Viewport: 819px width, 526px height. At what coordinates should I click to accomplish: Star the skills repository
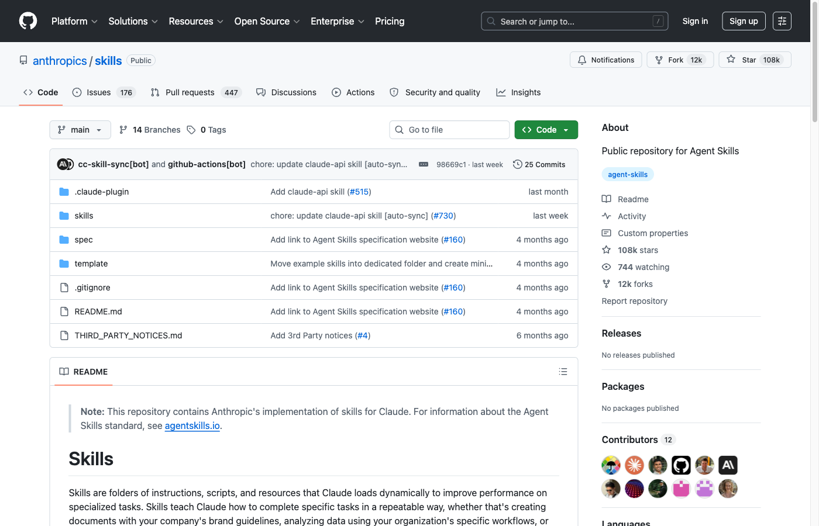754,60
